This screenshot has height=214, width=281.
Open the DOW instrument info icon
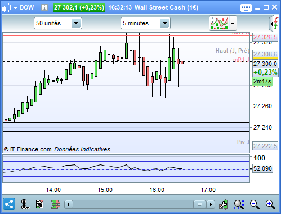tap(44, 7)
